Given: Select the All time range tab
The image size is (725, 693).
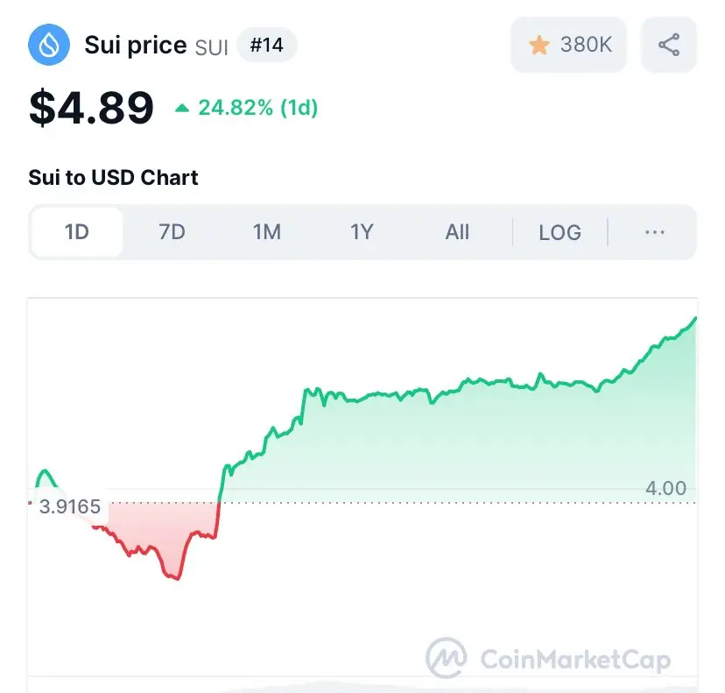Looking at the screenshot, I should pos(457,232).
